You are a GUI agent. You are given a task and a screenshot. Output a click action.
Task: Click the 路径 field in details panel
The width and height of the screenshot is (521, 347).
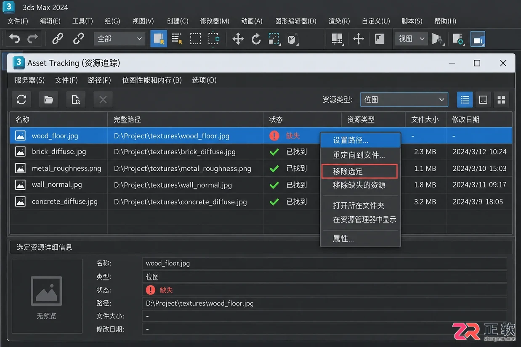tap(324, 303)
